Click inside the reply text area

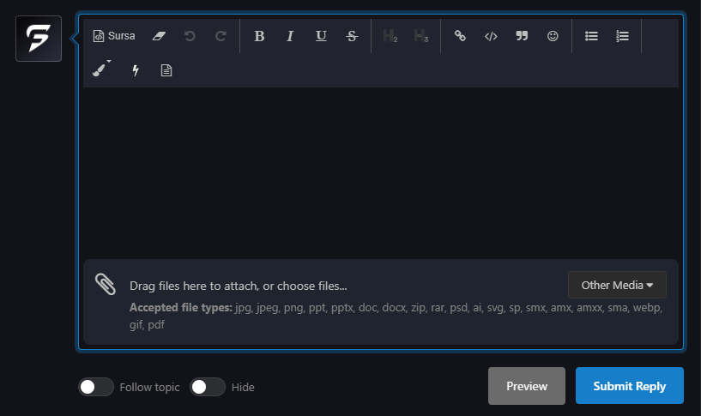381,173
